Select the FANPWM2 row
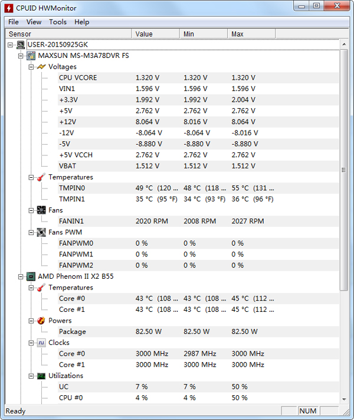The height and width of the screenshot is (420, 354). [x=199, y=265]
